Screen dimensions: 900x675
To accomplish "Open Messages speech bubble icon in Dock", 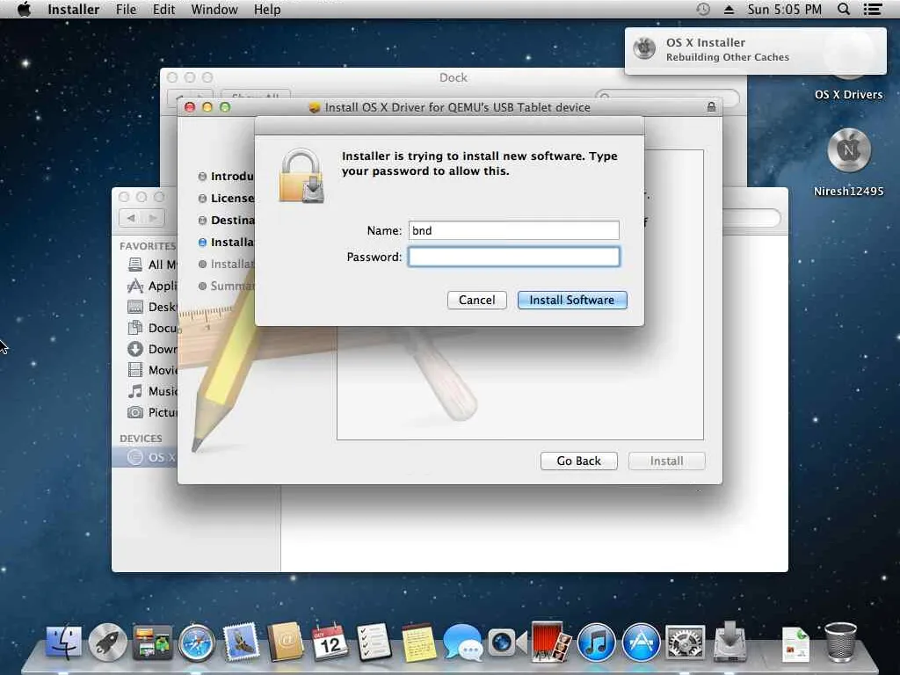I will coord(462,642).
